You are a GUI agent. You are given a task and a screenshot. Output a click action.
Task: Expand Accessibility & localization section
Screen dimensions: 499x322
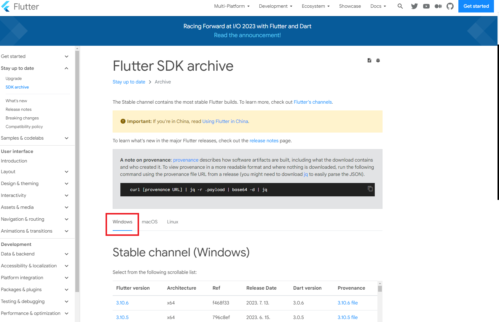coord(66,266)
